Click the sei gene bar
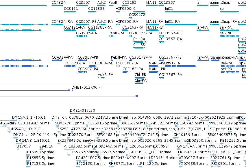The height and width of the screenshot is (168, 246). pyautogui.click(x=230, y=12)
